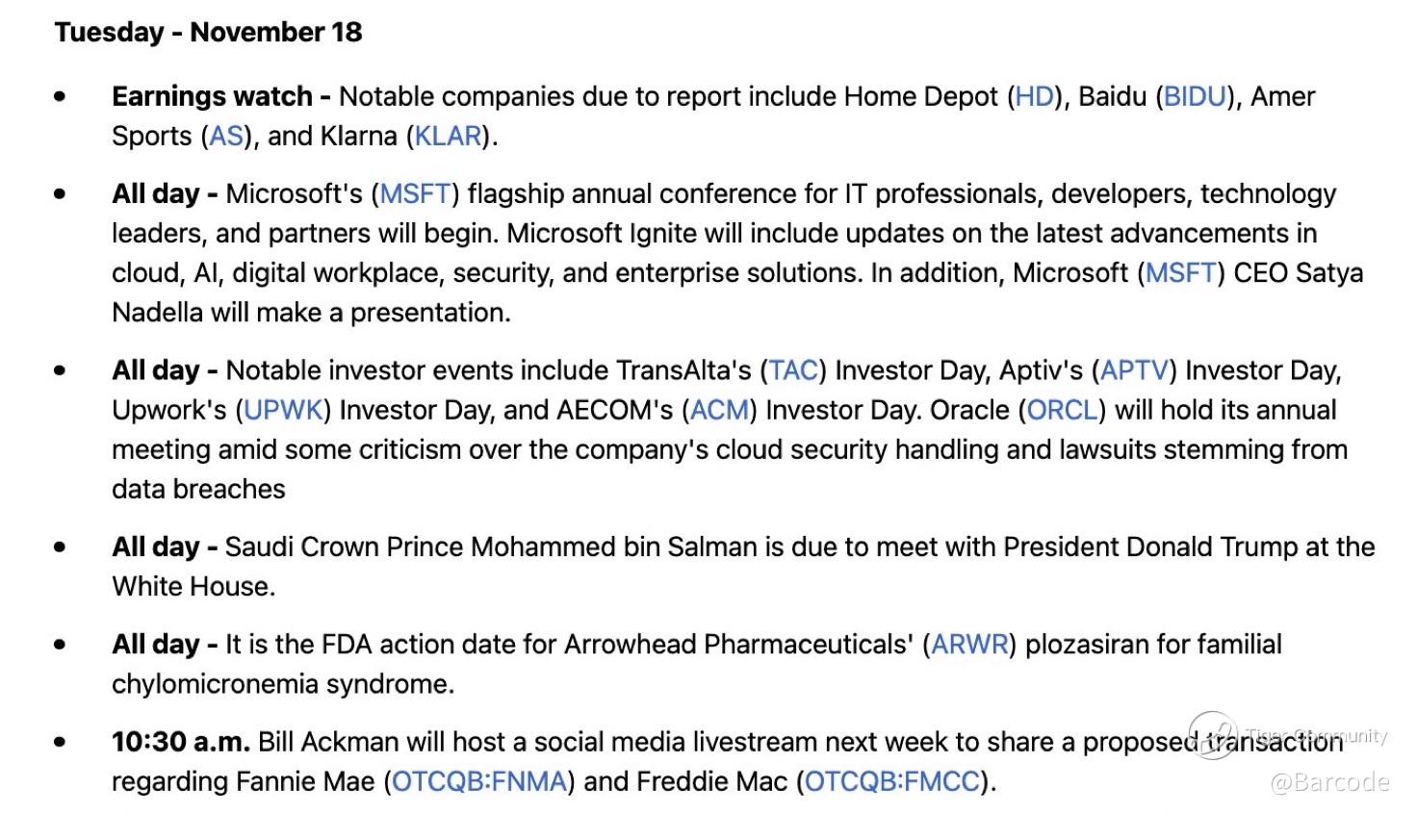Click the Saudi Crown Prince paragraph text

point(743,567)
